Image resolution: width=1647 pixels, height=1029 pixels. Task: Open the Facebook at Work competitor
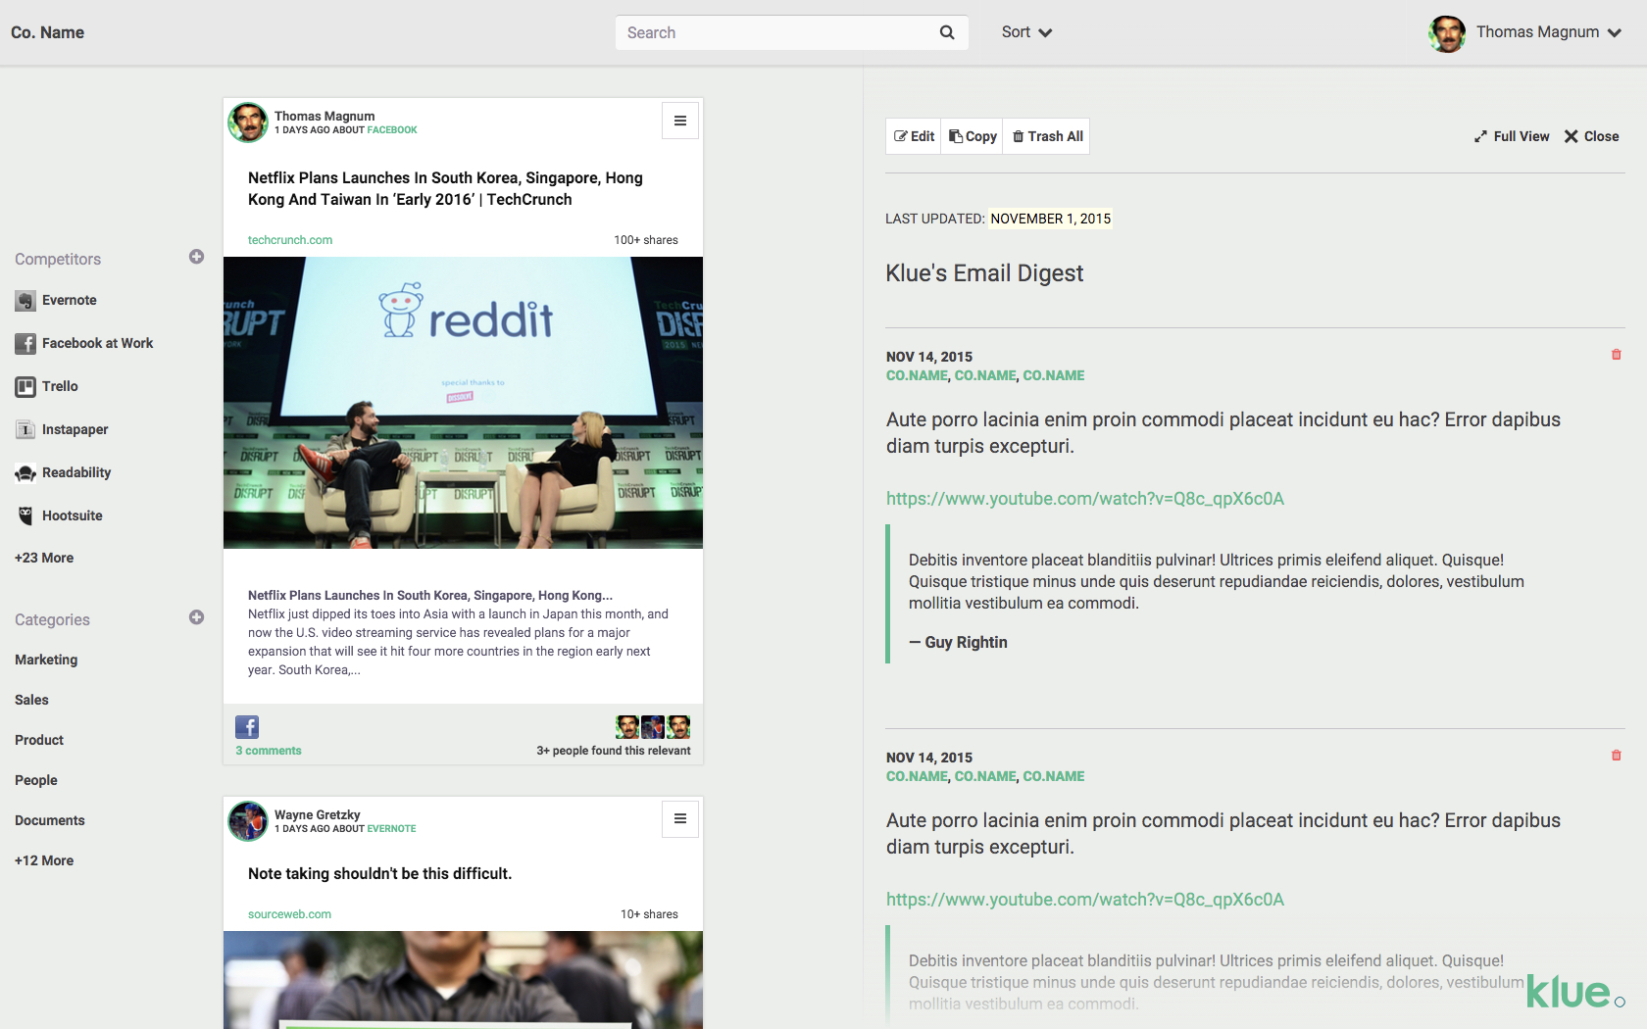pyautogui.click(x=98, y=343)
